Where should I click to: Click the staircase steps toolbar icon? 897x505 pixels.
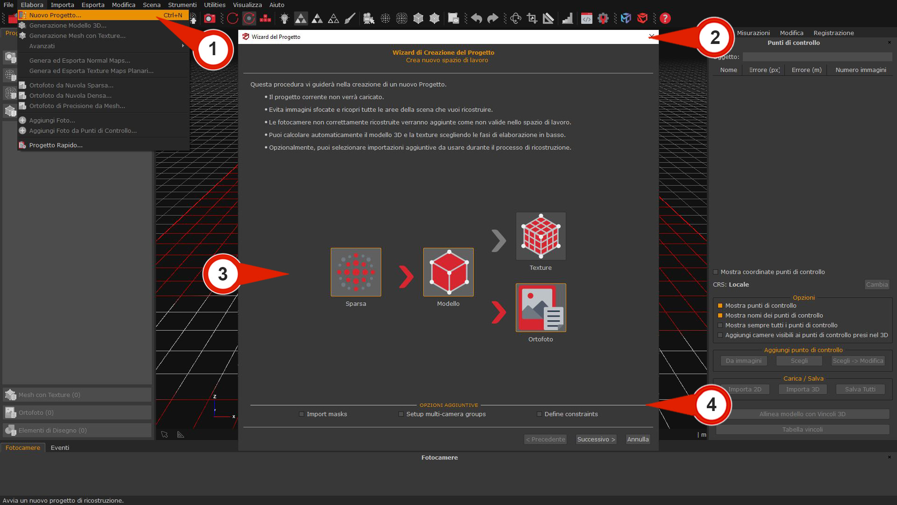tap(568, 18)
